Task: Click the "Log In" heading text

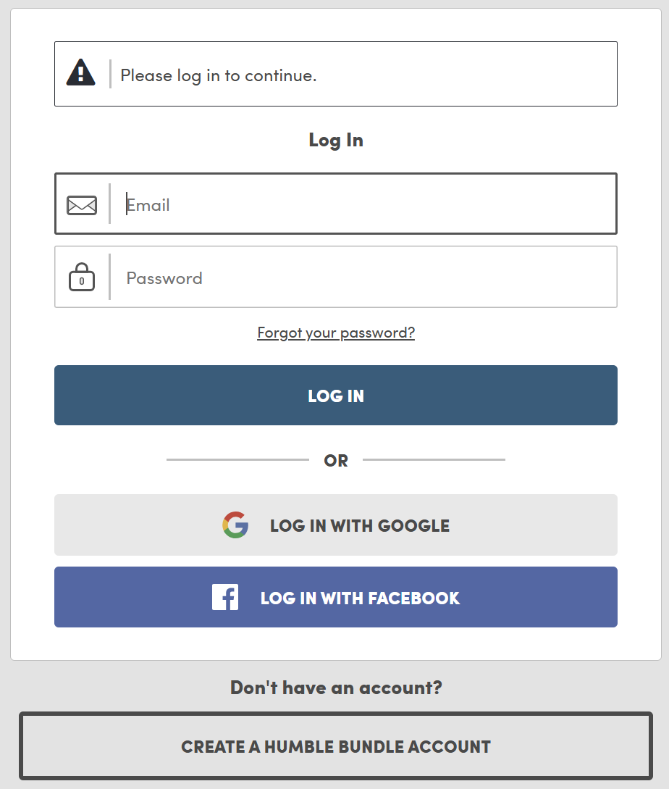Action: tap(336, 140)
